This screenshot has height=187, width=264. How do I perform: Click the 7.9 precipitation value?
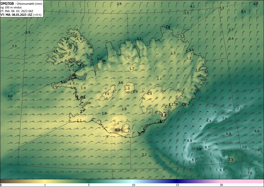[x=224, y=119]
